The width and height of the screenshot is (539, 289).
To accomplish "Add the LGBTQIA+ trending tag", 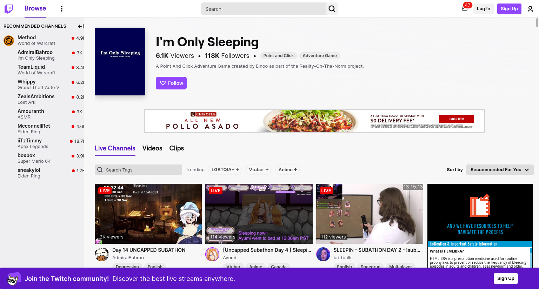I will [225, 170].
